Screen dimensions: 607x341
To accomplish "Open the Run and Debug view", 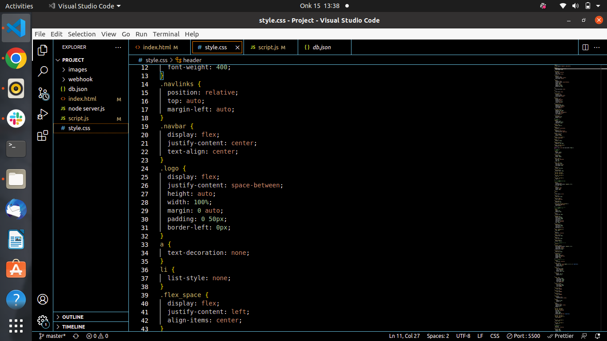I will [43, 115].
